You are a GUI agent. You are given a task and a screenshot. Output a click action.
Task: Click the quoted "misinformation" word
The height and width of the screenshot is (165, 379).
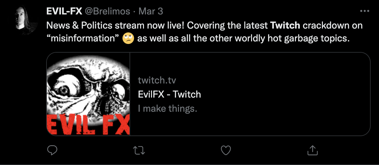click(83, 39)
